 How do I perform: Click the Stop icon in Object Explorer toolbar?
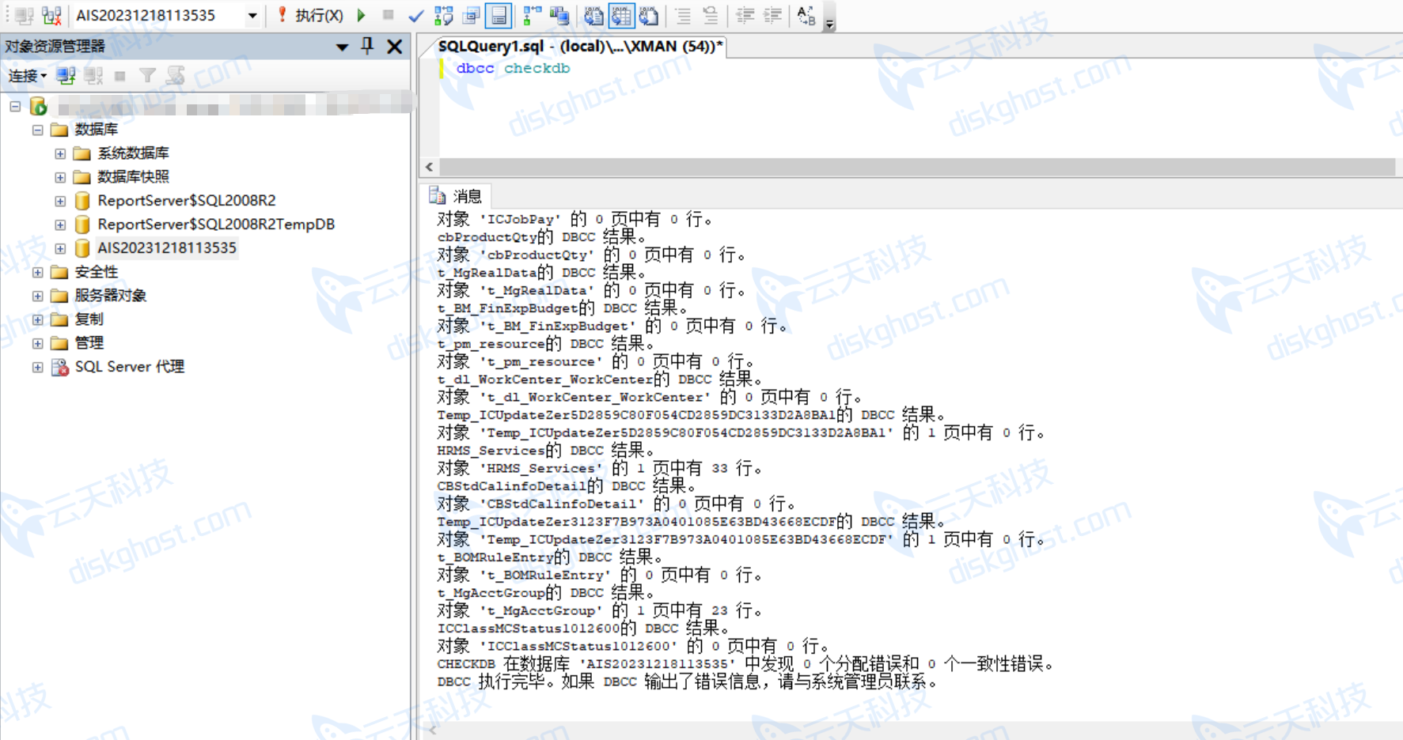pyautogui.click(x=120, y=76)
